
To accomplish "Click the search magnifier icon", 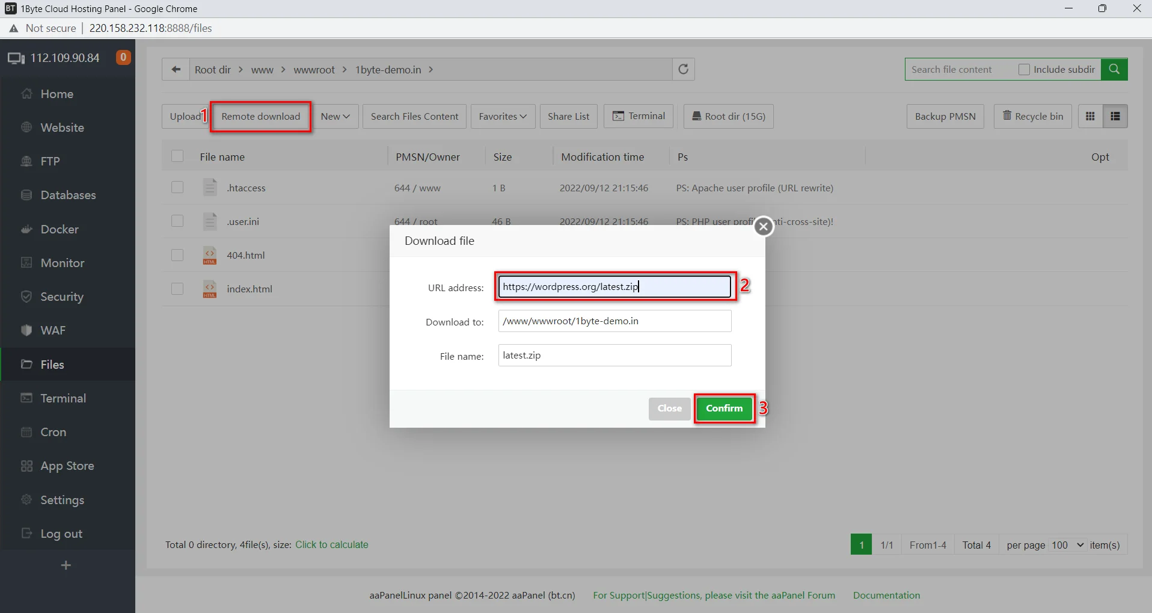I will tap(1115, 69).
